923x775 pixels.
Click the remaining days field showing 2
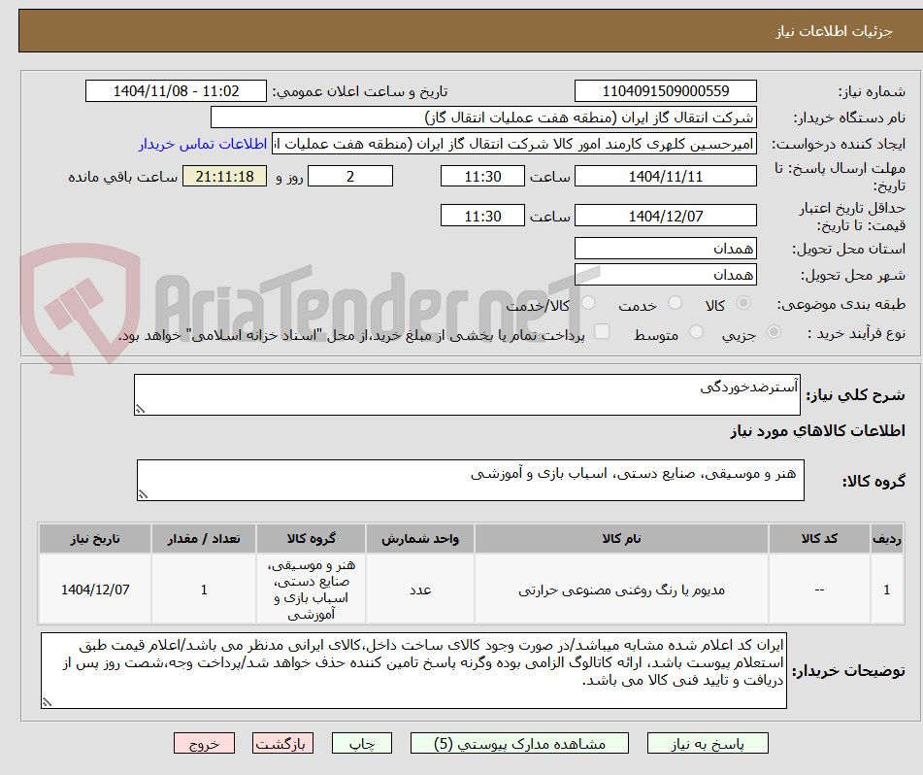coord(350,176)
